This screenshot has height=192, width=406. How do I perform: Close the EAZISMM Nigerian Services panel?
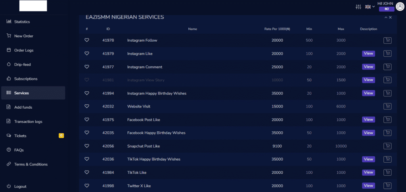390,17
